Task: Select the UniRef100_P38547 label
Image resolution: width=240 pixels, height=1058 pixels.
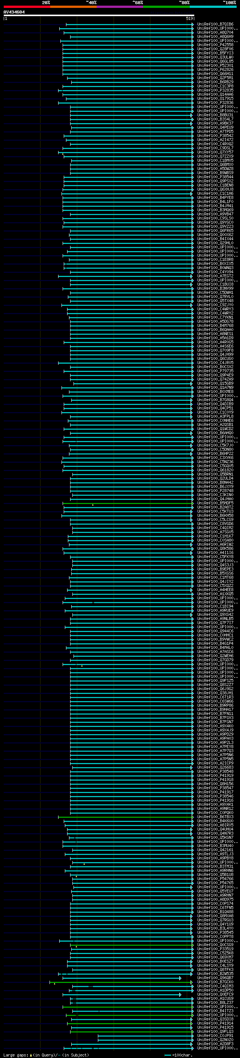Action: pos(215,788)
